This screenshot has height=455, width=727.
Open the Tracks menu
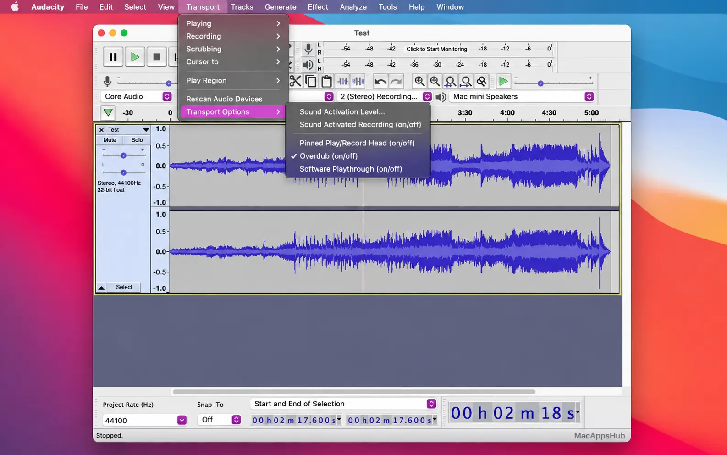pos(242,7)
